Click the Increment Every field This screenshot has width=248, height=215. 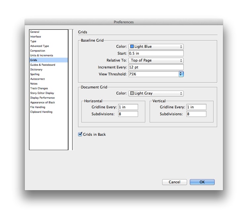tap(156, 67)
